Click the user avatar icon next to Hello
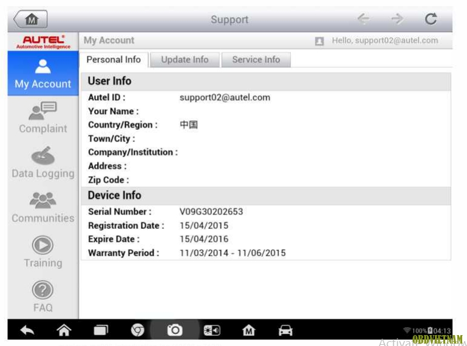Image resolution: width=467 pixels, height=346 pixels. pos(319,41)
